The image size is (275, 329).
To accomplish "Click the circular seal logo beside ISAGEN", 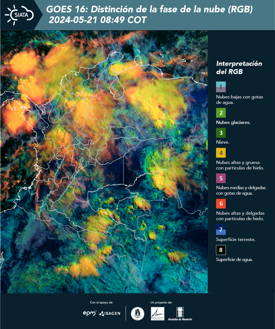I will pyautogui.click(x=138, y=314).
